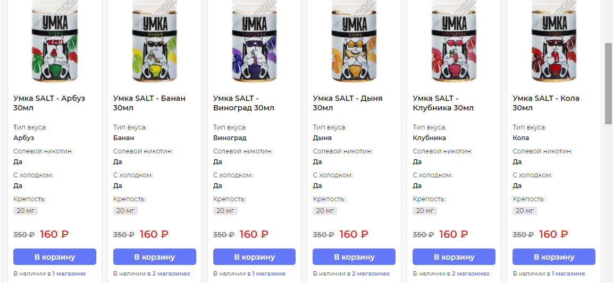Open the Умка SALT Банан product image
Screen dimensions: 613x283
154,42
